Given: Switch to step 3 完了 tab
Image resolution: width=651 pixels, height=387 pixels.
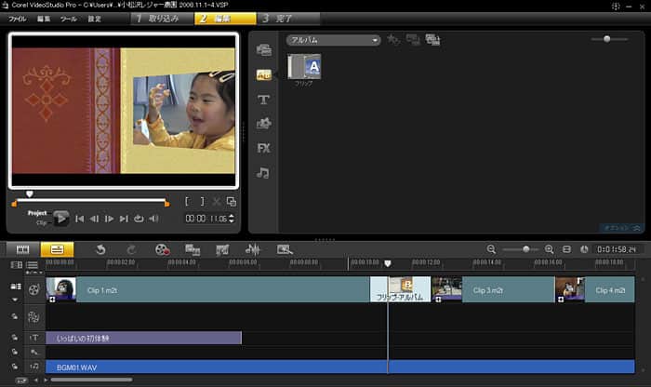Looking at the screenshot, I should pyautogui.click(x=288, y=19).
